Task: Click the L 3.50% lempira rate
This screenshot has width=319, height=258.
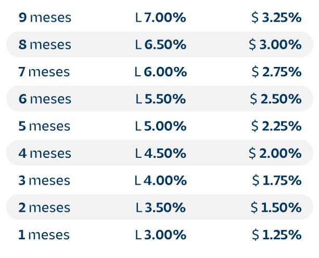Action: pyautogui.click(x=160, y=208)
